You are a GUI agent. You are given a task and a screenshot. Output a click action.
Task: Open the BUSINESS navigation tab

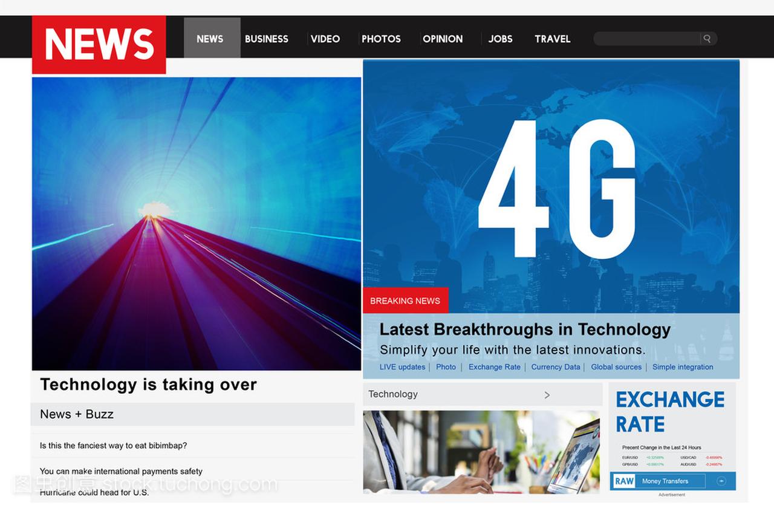pos(267,39)
